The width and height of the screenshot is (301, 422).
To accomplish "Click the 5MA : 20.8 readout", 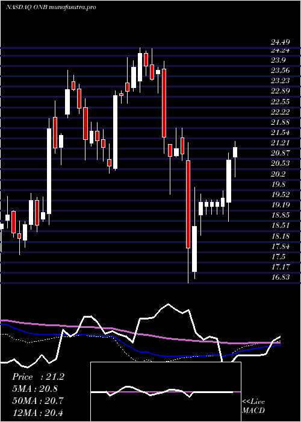I will [x=35, y=389].
